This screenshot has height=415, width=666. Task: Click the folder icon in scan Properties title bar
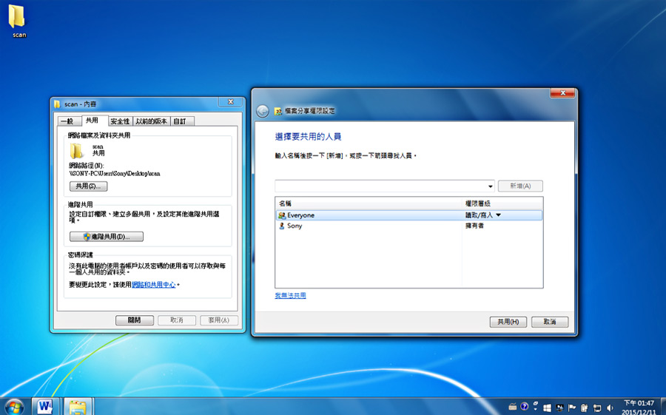57,104
